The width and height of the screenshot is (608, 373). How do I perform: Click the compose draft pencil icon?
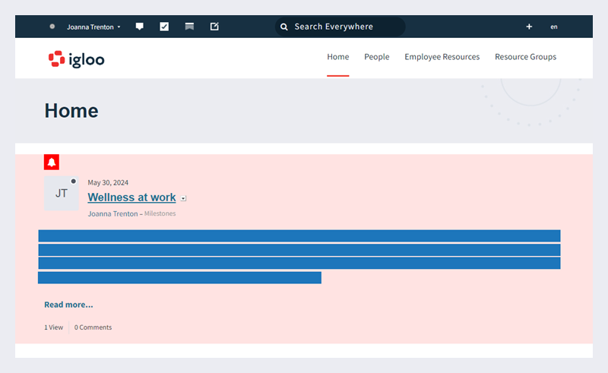tap(214, 27)
